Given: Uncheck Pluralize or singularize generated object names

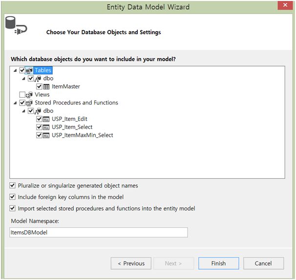Looking at the screenshot, I should [x=13, y=186].
